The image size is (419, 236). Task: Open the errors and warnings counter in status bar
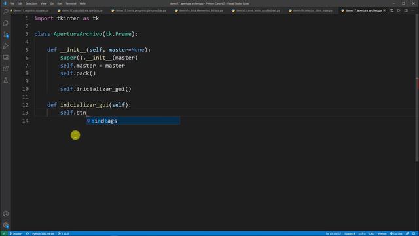[x=64, y=233]
